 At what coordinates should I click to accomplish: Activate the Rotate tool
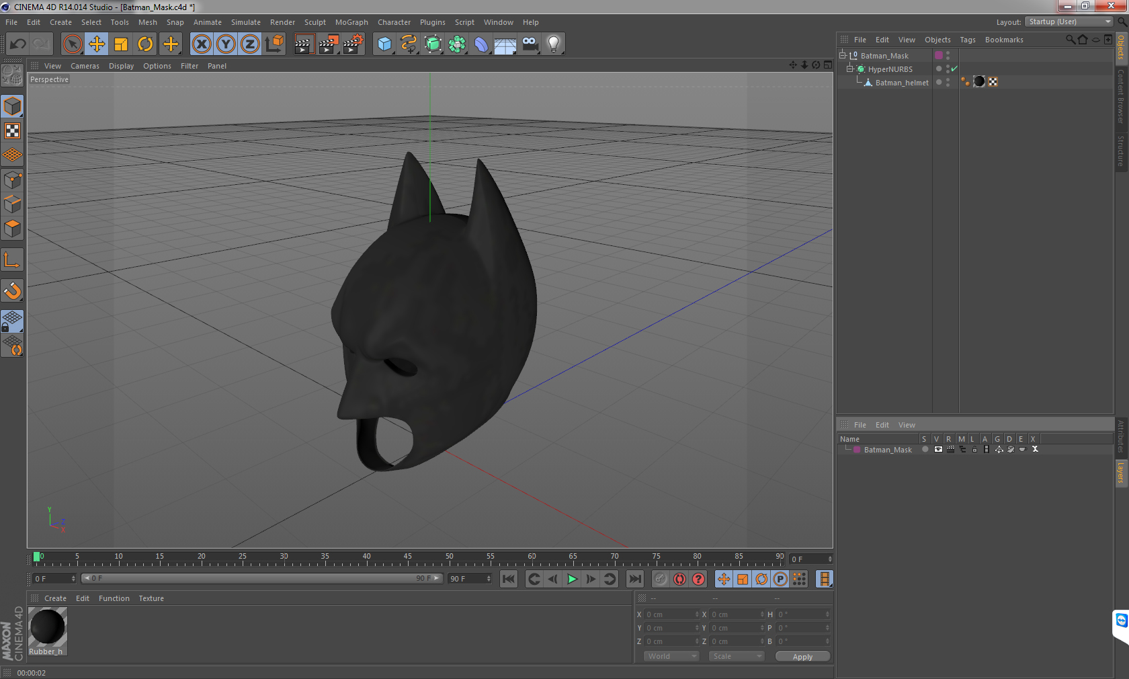point(145,44)
